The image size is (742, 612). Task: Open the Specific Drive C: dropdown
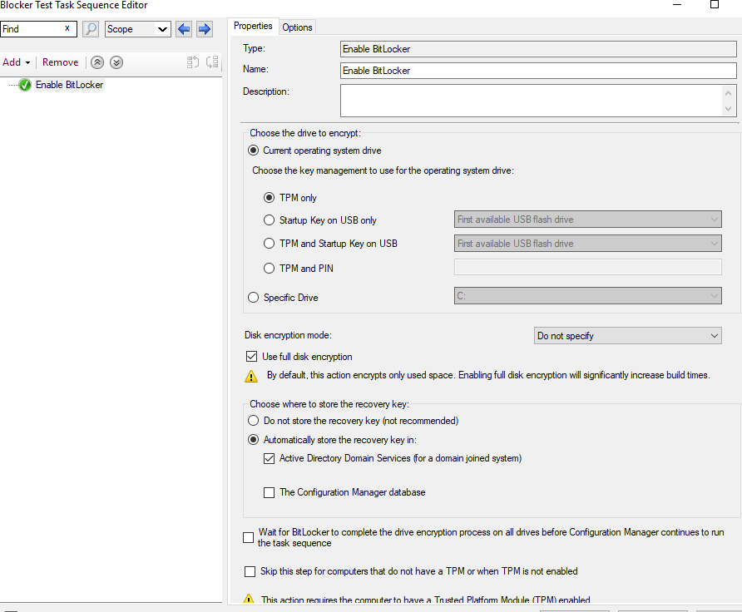[588, 296]
